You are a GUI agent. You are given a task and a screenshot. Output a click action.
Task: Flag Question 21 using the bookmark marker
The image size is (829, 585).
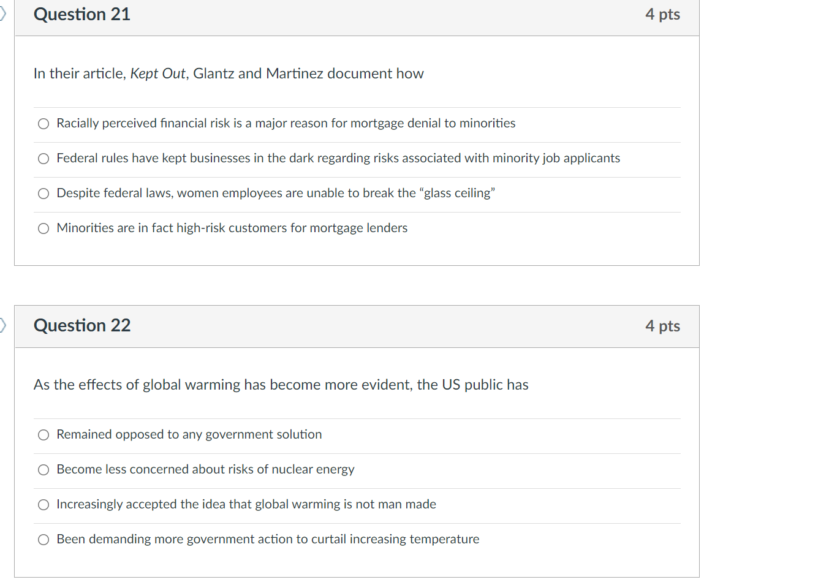(x=2, y=13)
